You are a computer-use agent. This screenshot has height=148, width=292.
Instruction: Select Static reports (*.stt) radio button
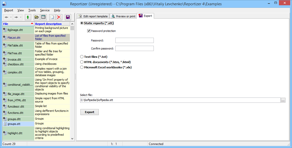pos(82,23)
